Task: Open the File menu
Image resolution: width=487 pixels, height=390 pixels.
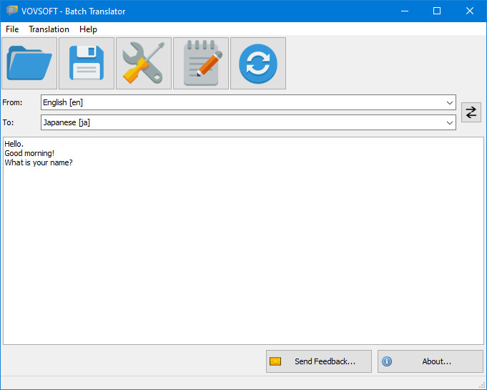Action: [x=12, y=29]
